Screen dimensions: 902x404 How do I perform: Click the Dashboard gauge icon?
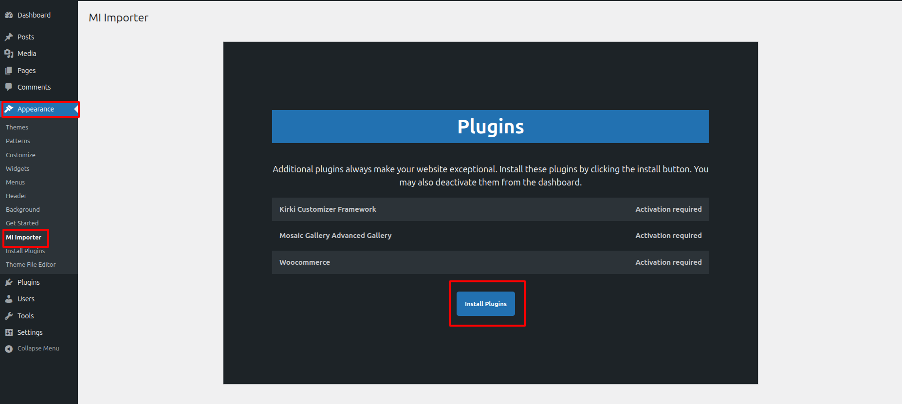coord(9,15)
